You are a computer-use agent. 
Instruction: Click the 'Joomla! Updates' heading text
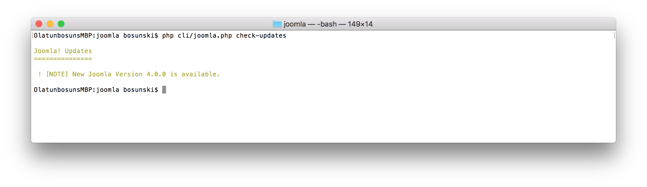pos(63,51)
